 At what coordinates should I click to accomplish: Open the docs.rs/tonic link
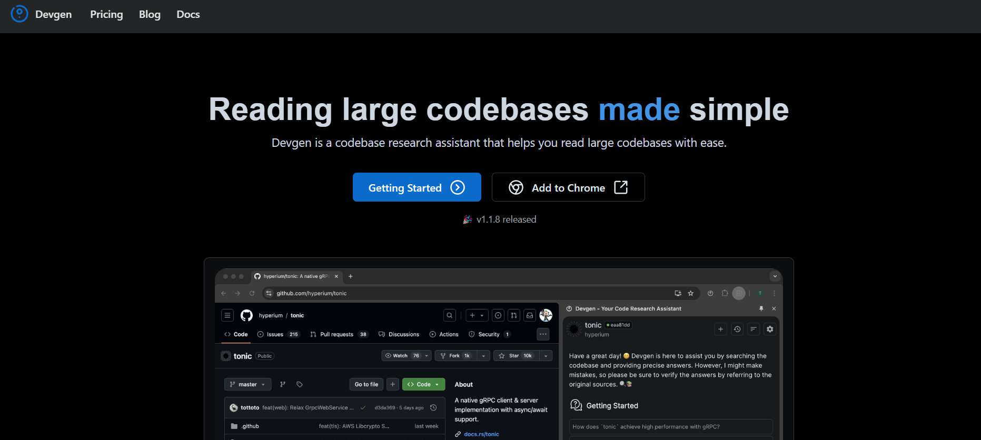[x=481, y=434]
